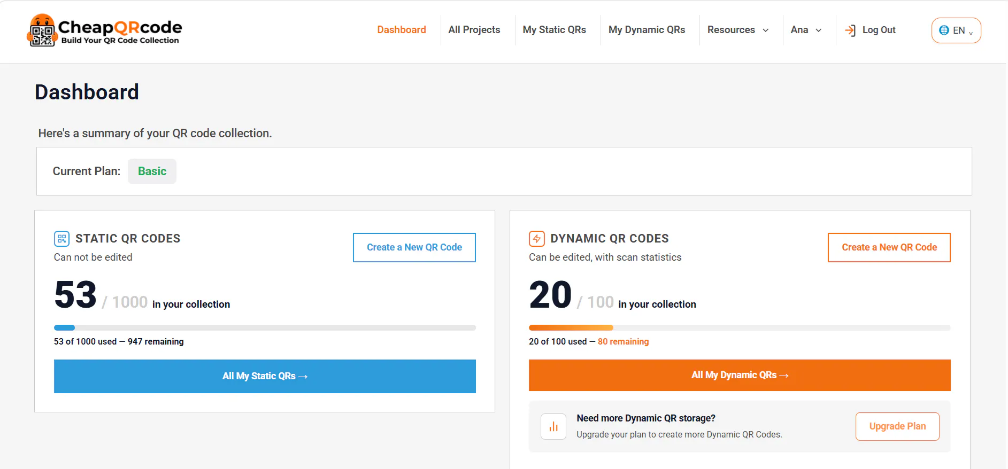
Task: Open My Dynamic QRs nav item
Action: [x=647, y=30]
